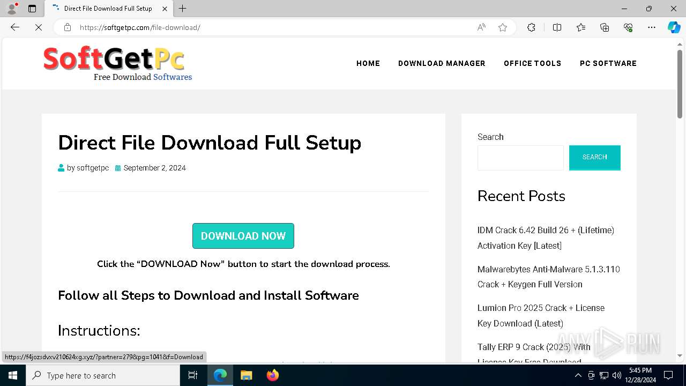Viewport: 686px width, 386px height.
Task: Open the clock showing 5:45 PM
Action: point(640,375)
